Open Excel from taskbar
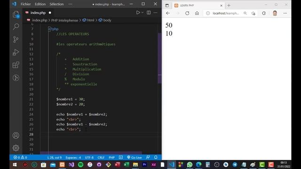 coord(127,165)
